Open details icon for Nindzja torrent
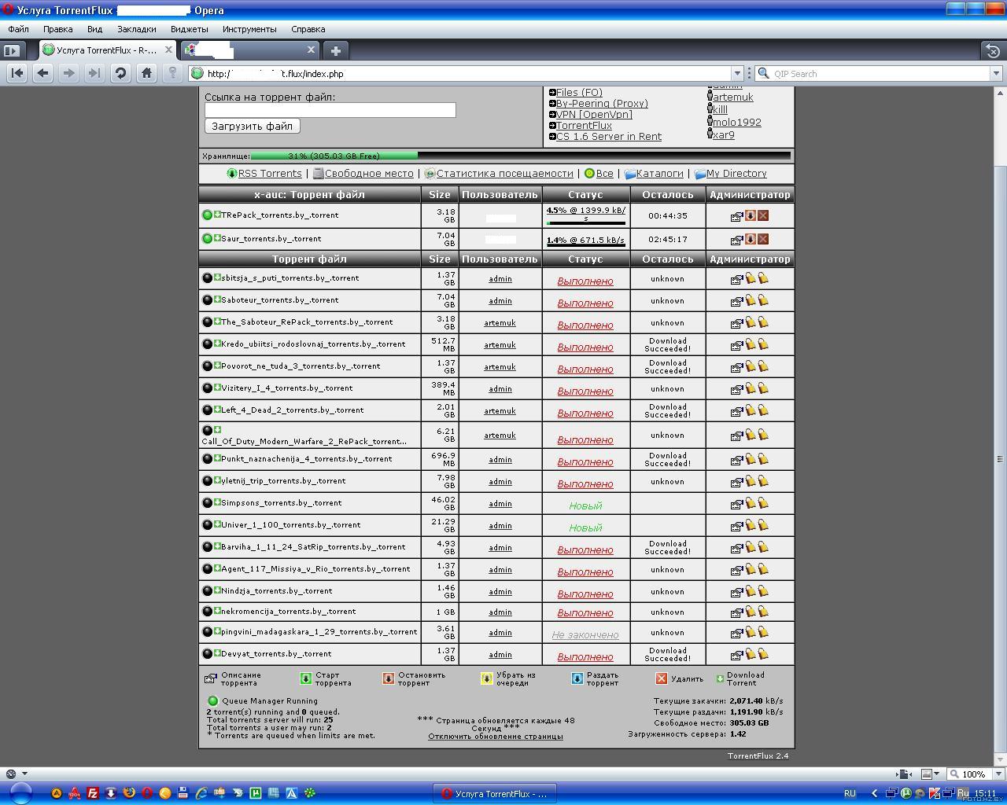The width and height of the screenshot is (1007, 805). [736, 592]
